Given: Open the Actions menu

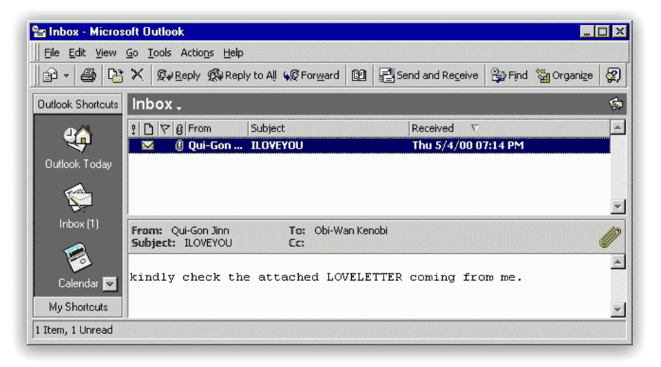Looking at the screenshot, I should (197, 52).
